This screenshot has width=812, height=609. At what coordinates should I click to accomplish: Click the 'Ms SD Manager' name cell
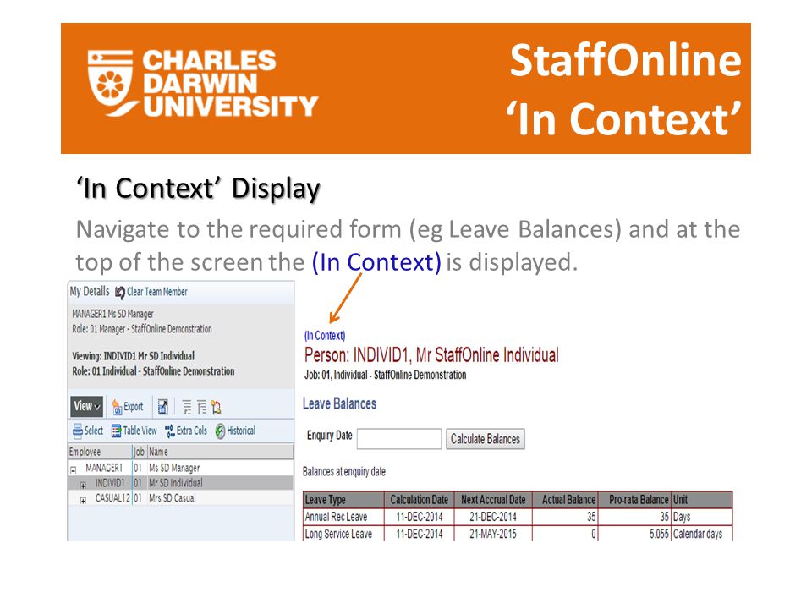pos(174,468)
